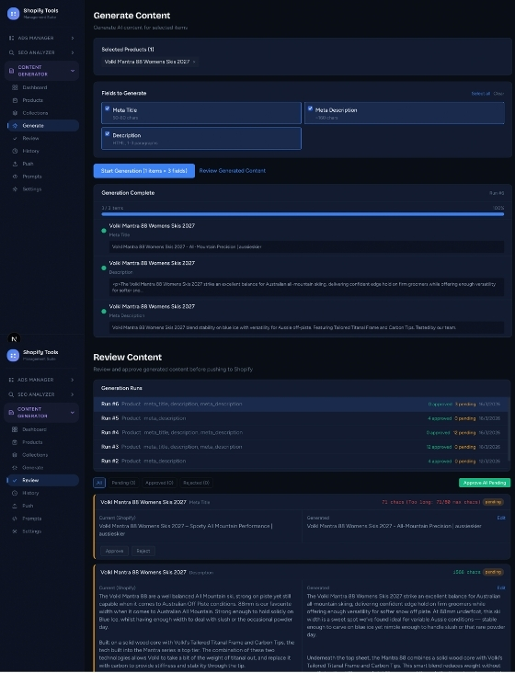Click Products icon in Generate Content page sidebar
The image size is (515, 673).
(15, 100)
